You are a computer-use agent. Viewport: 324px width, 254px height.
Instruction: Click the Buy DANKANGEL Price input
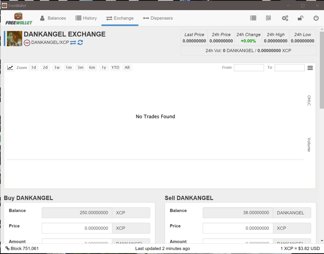click(x=77, y=228)
